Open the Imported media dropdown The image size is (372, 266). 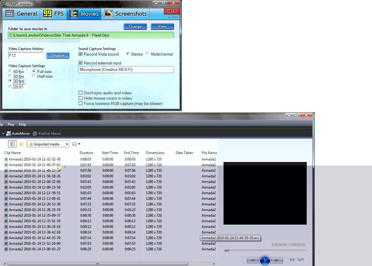point(48,144)
